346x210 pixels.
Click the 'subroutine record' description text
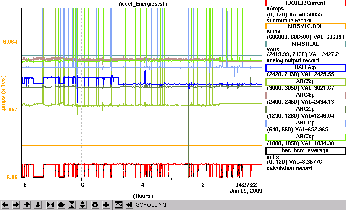pos(289,21)
